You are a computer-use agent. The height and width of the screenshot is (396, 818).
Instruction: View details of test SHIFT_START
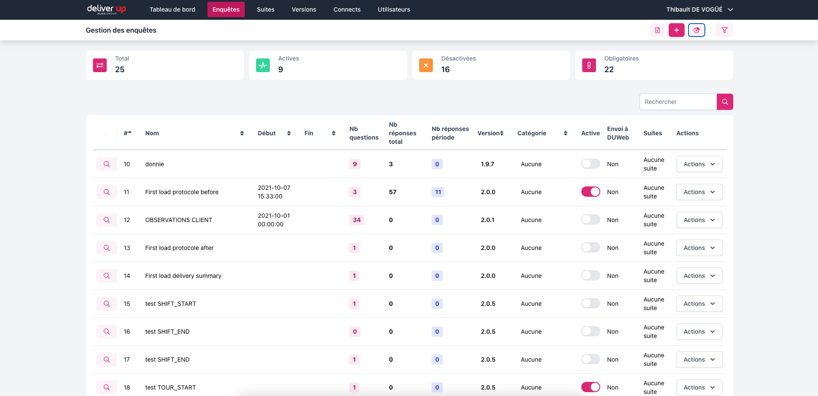coord(107,304)
